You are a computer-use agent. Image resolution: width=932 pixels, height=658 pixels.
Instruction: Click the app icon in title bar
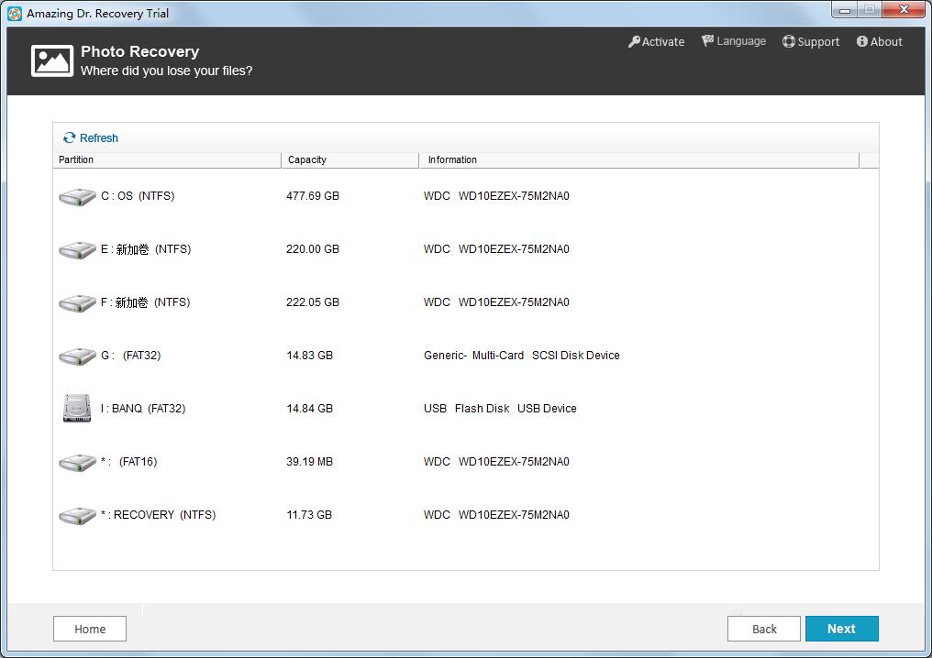point(15,13)
